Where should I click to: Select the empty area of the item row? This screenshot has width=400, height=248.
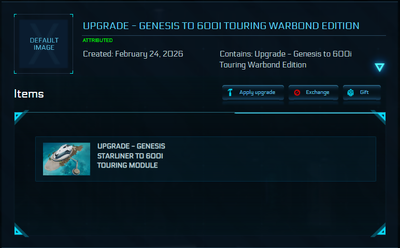[x=269, y=159]
